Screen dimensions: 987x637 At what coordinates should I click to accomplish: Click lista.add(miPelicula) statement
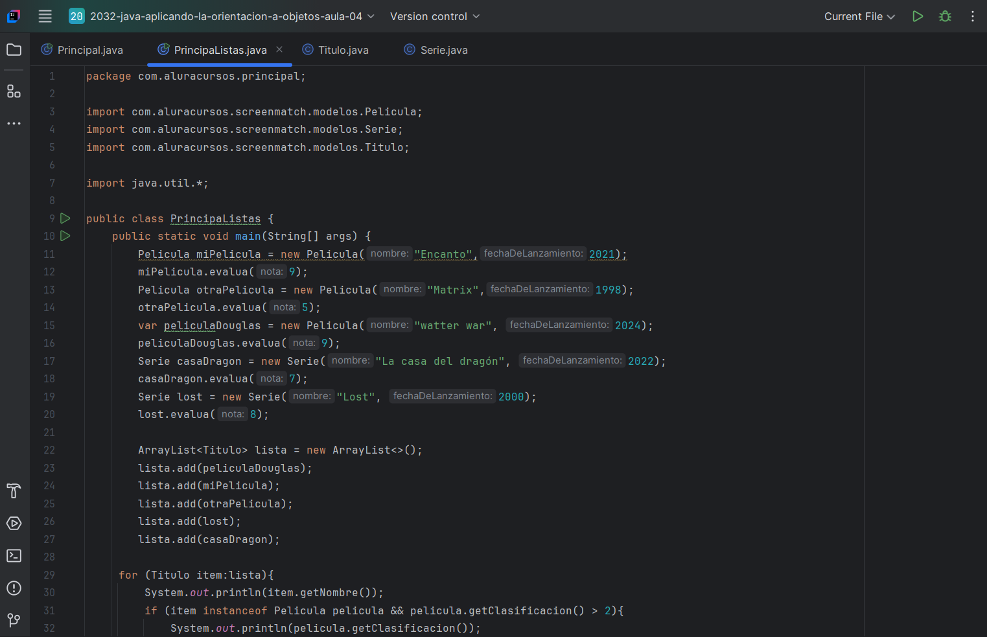[x=209, y=486]
